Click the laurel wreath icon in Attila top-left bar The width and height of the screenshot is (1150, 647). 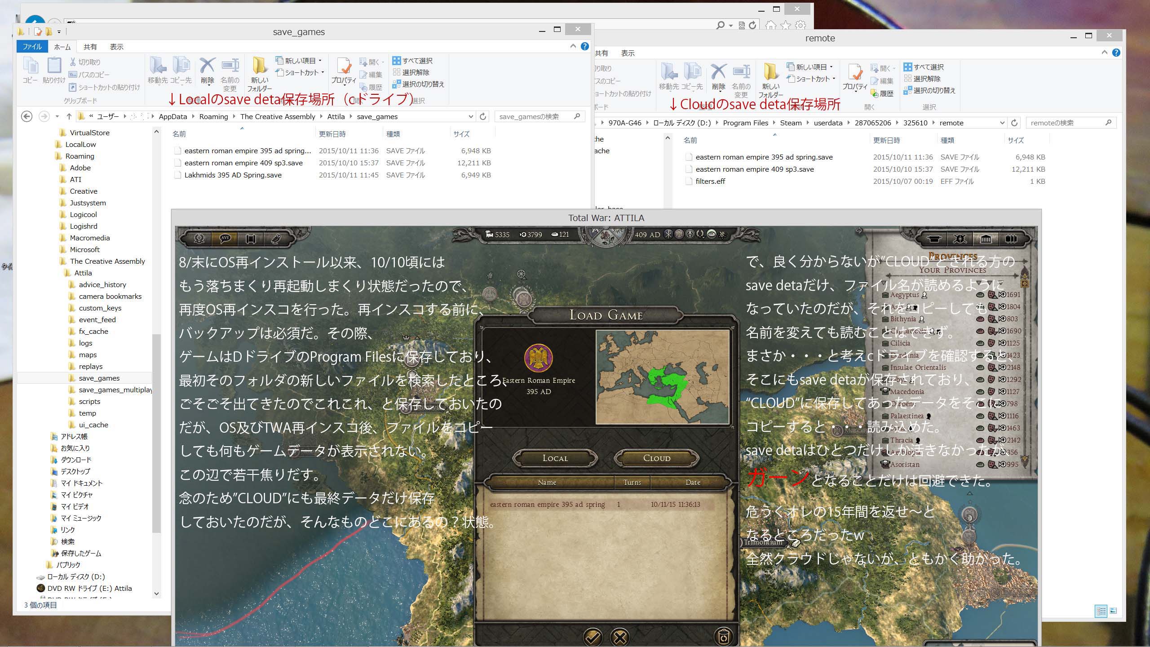click(199, 238)
